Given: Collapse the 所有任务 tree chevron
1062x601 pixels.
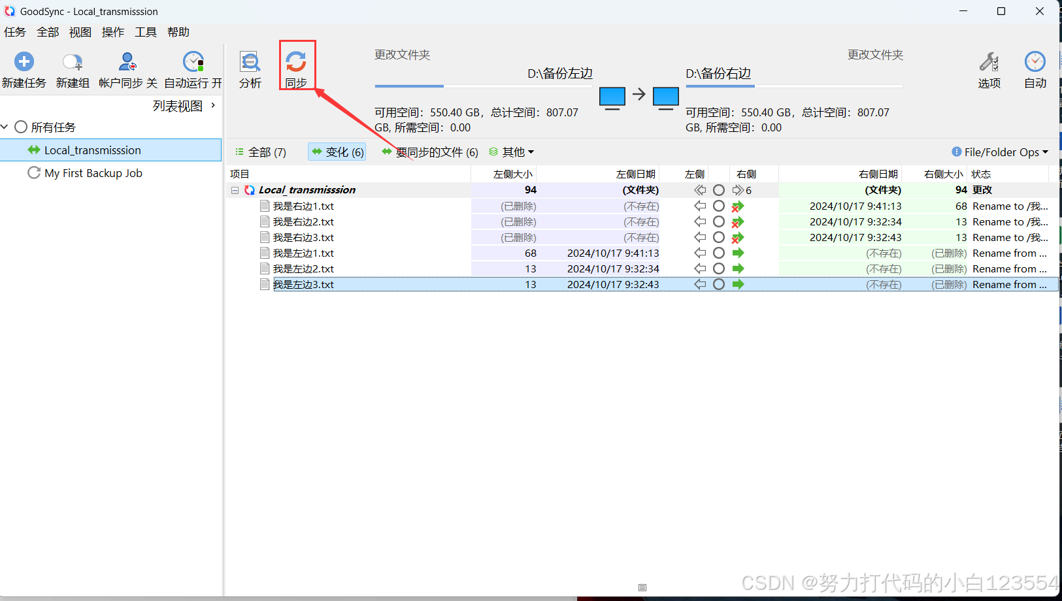Looking at the screenshot, I should (x=5, y=127).
